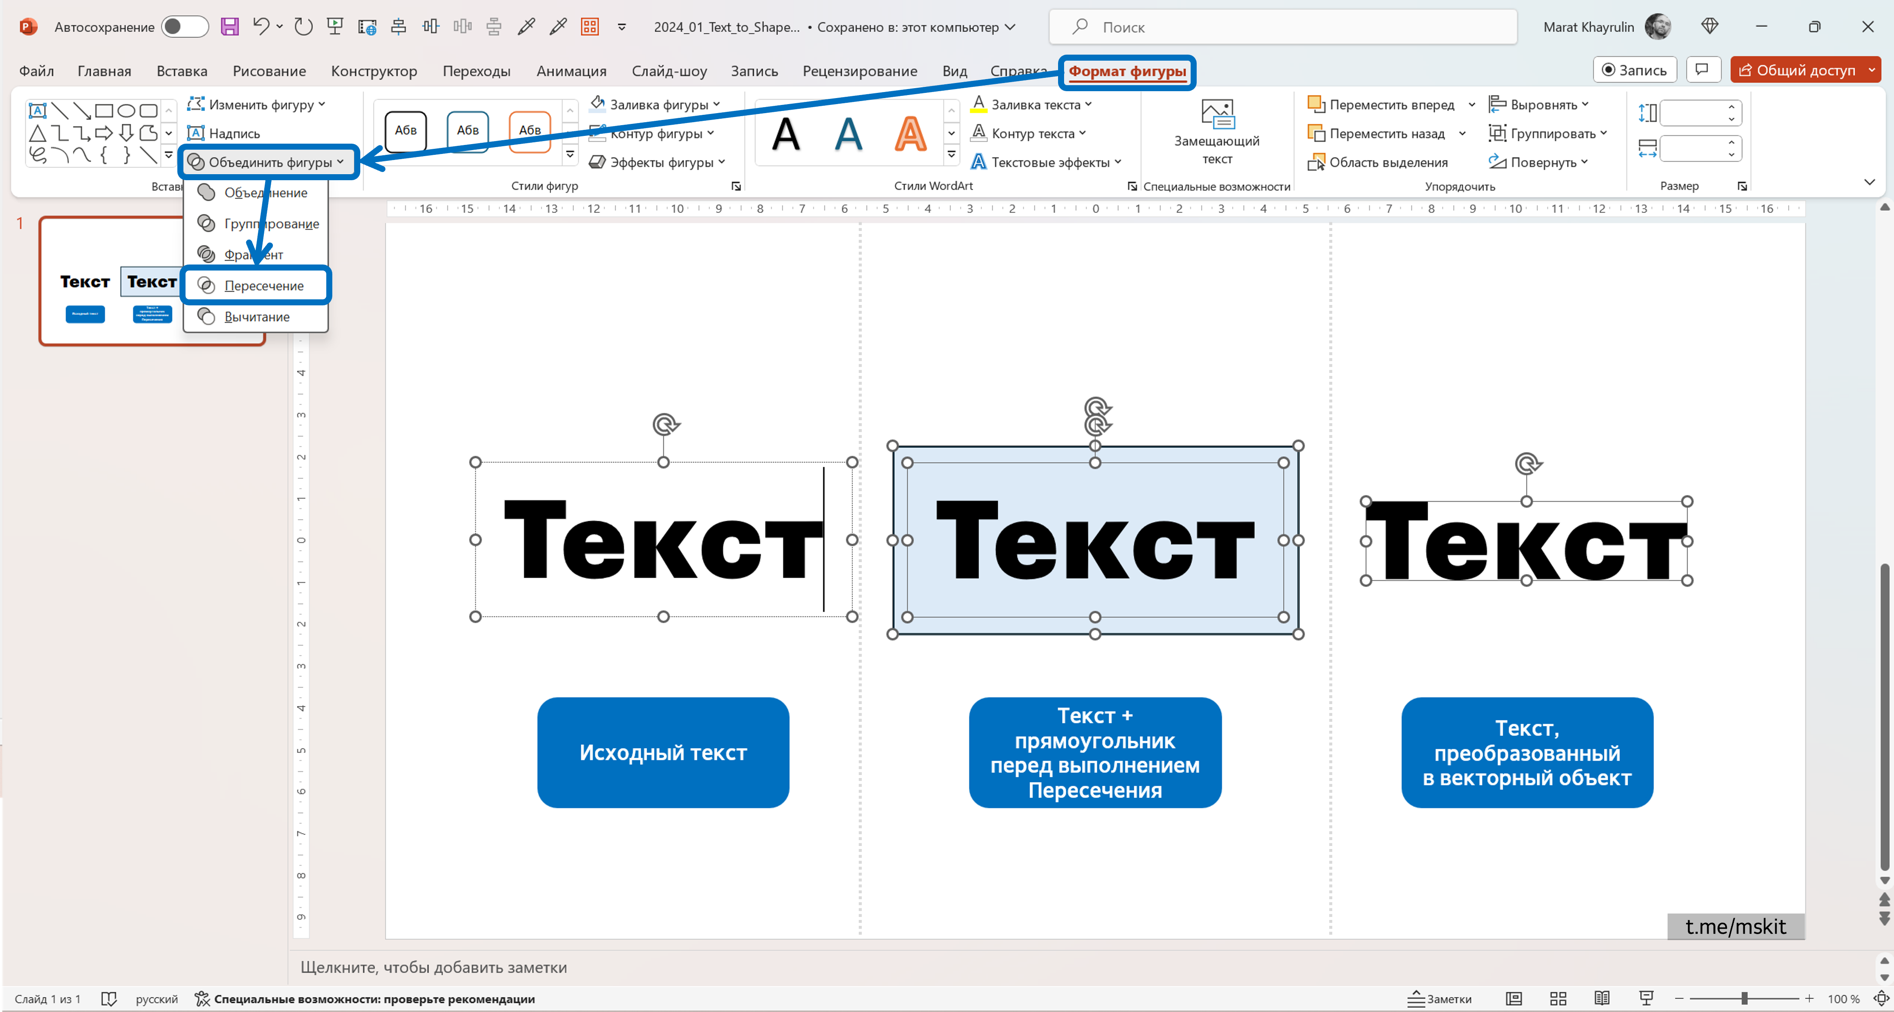Screen dimensions: 1894x1012
Task: Switch to Главная tab
Action: [105, 71]
